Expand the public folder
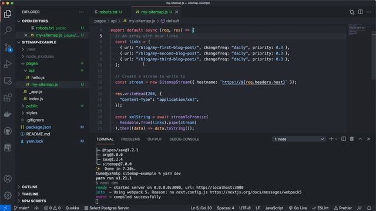Screen dimensions: 376x211 click(32, 105)
